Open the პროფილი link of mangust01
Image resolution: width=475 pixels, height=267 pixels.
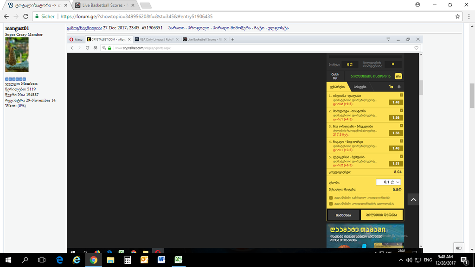pyautogui.click(x=199, y=28)
